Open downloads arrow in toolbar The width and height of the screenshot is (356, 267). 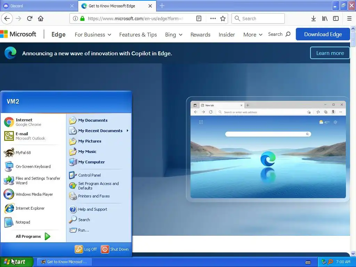pyautogui.click(x=314, y=18)
